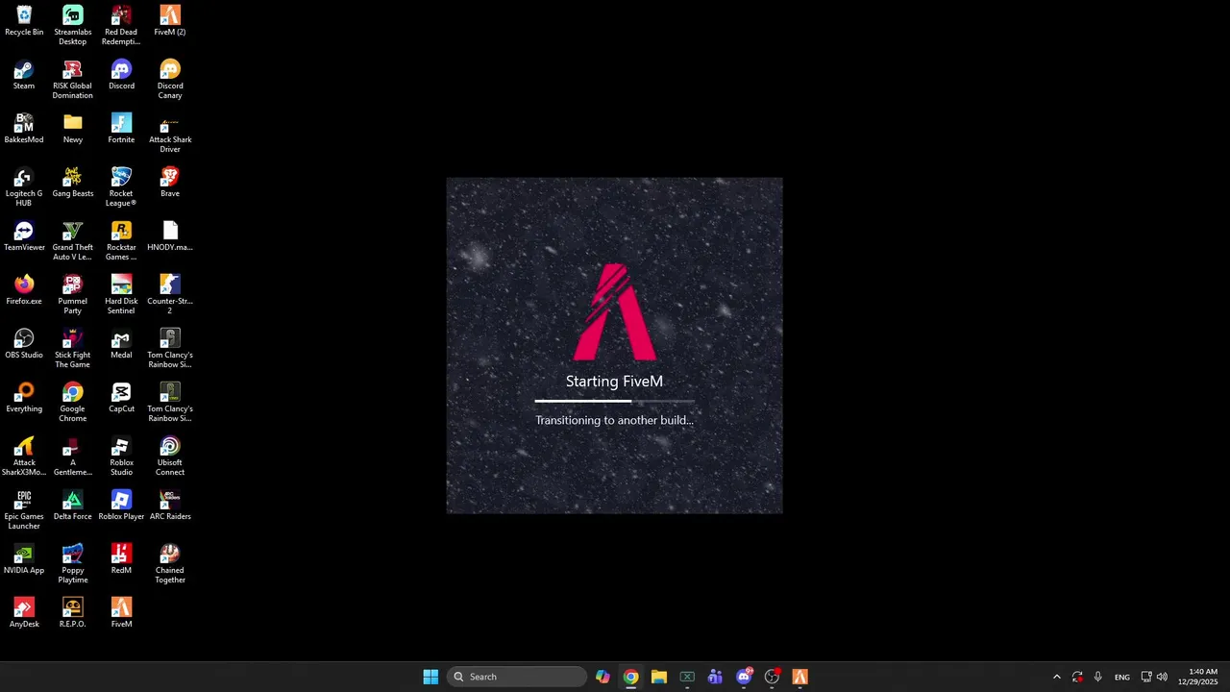Select the NVIDIA App desktop icon
Image resolution: width=1230 pixels, height=692 pixels.
[x=24, y=559]
